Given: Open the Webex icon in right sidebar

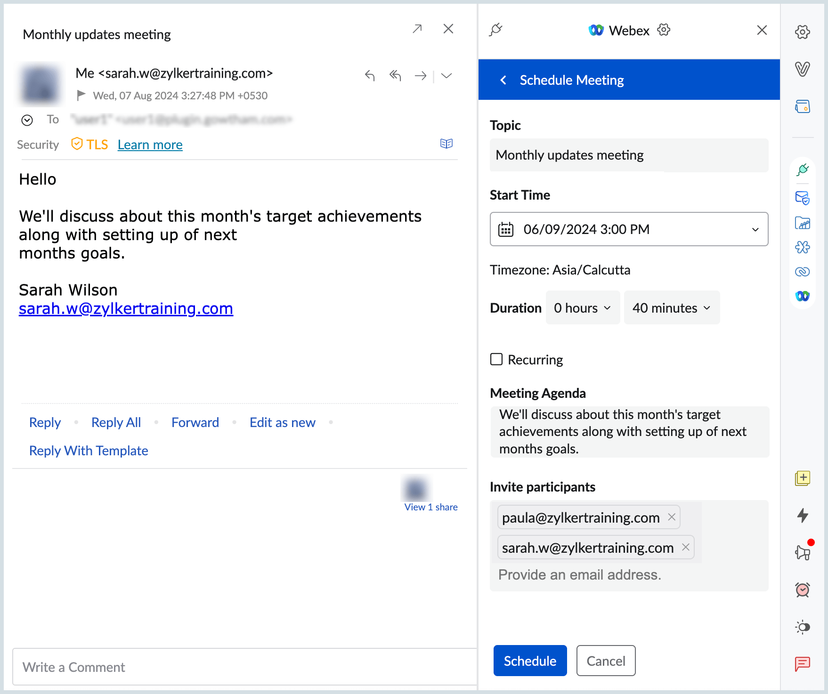Looking at the screenshot, I should 802,296.
